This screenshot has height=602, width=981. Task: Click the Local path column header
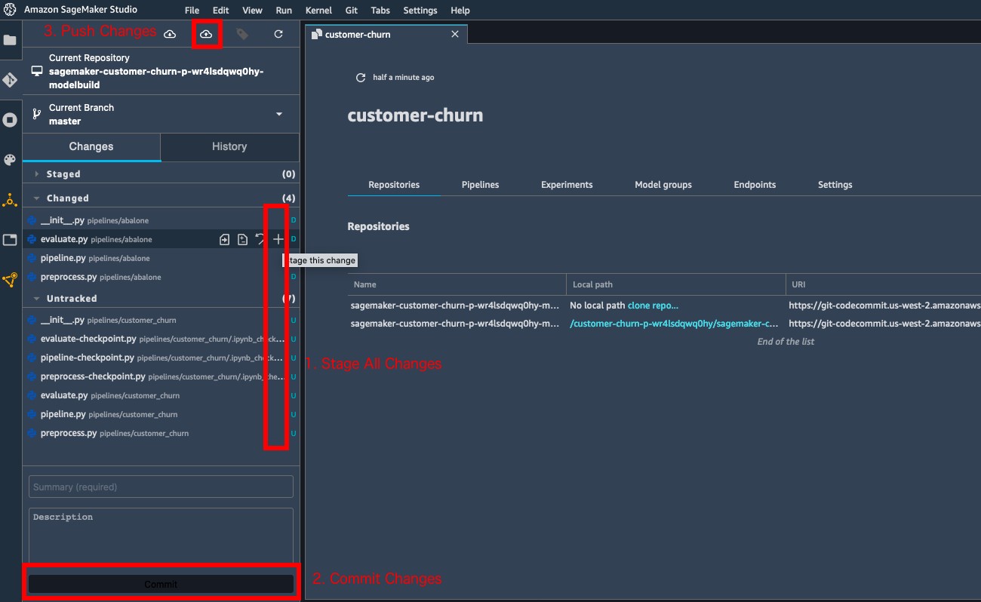point(675,284)
